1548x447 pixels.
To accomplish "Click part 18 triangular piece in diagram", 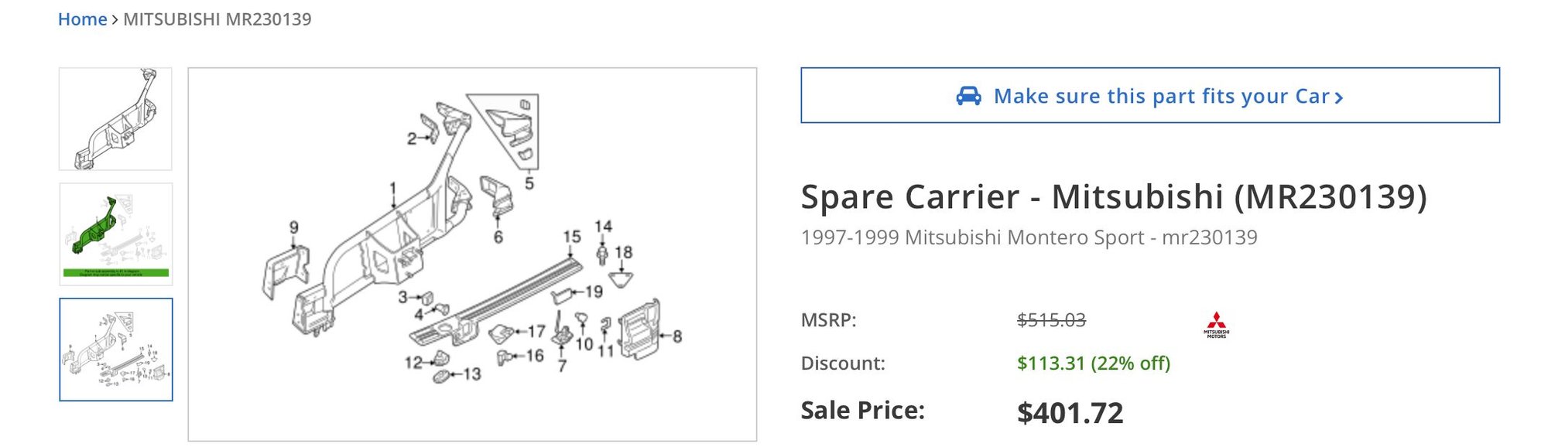I will pyautogui.click(x=621, y=278).
